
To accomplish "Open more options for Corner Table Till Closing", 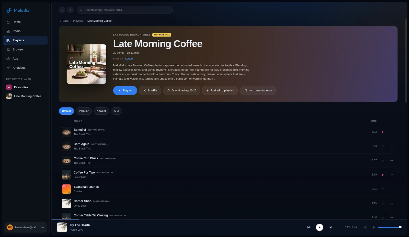I will click(392, 218).
